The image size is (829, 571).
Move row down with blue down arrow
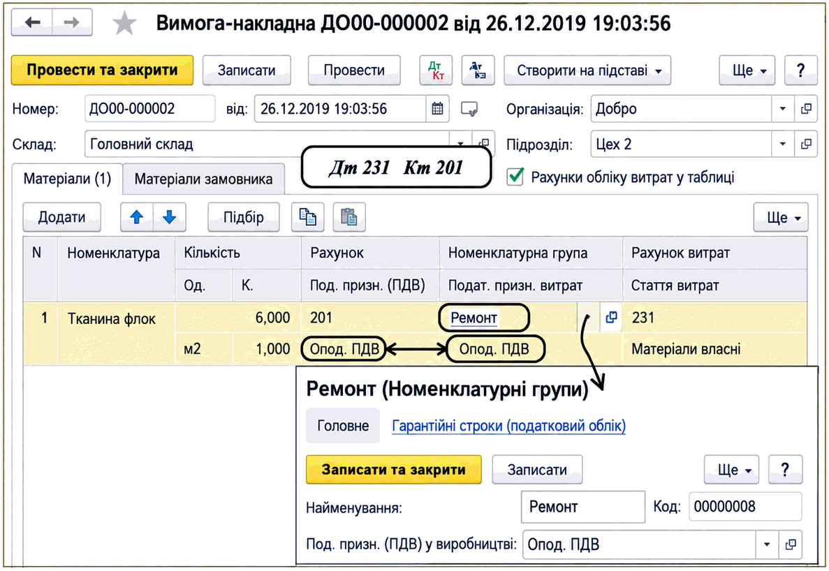click(x=170, y=217)
